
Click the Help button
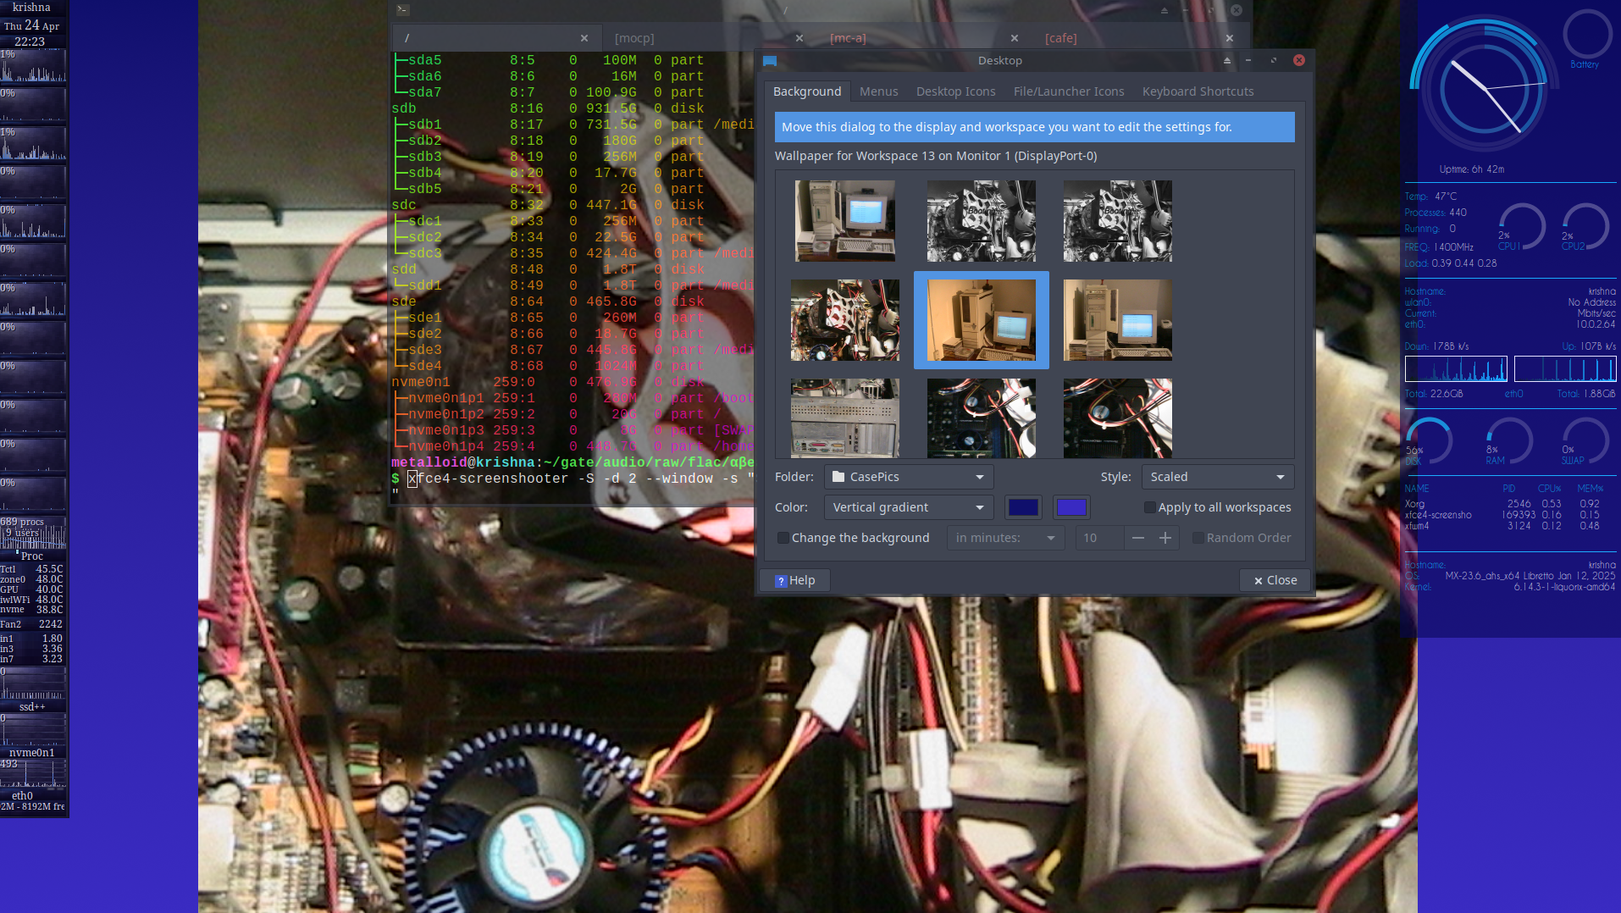pos(795,580)
